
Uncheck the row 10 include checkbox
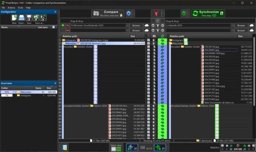coord(149,70)
